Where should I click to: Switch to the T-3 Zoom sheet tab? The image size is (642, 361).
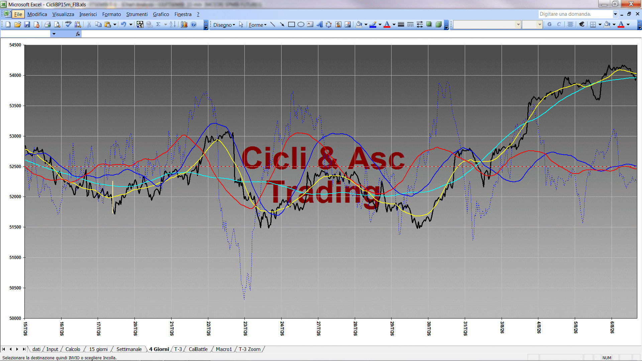pos(249,349)
